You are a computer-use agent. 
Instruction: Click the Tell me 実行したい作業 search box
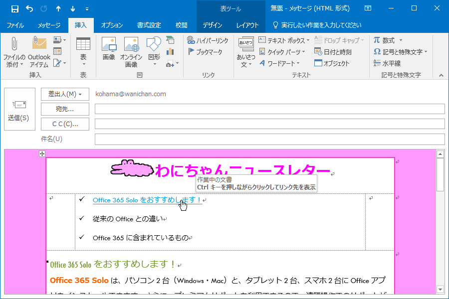317,25
